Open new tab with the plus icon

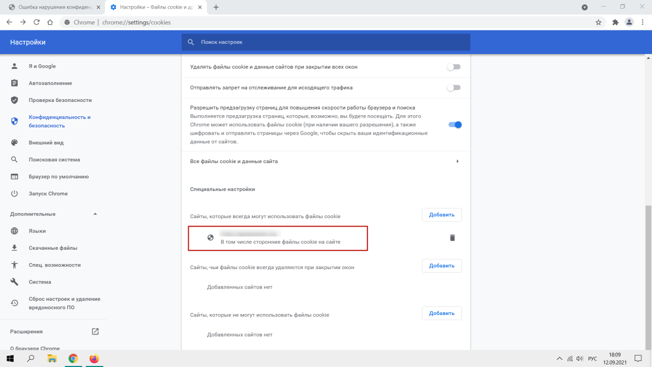click(216, 7)
